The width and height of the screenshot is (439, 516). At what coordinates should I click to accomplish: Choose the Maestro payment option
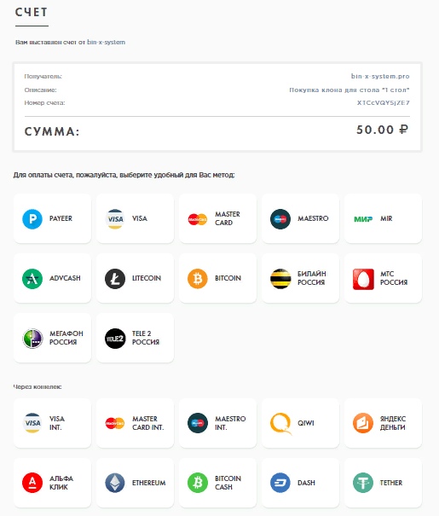[x=301, y=218]
